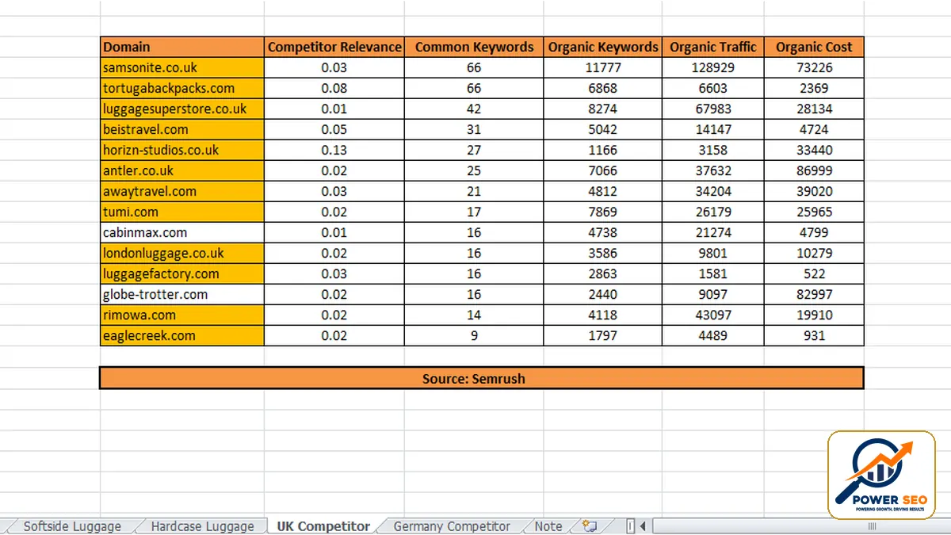Select organic traffic value 9801
951x535 pixels.
[x=713, y=253]
